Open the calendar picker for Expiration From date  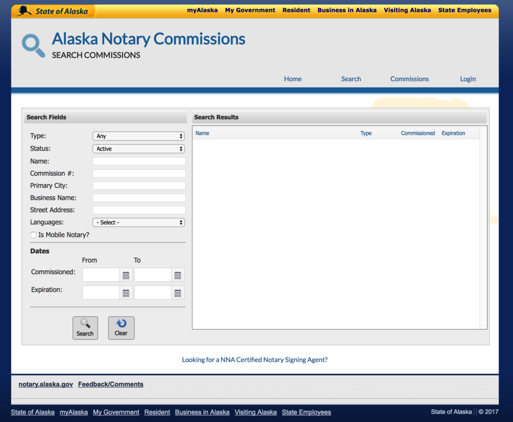(x=126, y=292)
